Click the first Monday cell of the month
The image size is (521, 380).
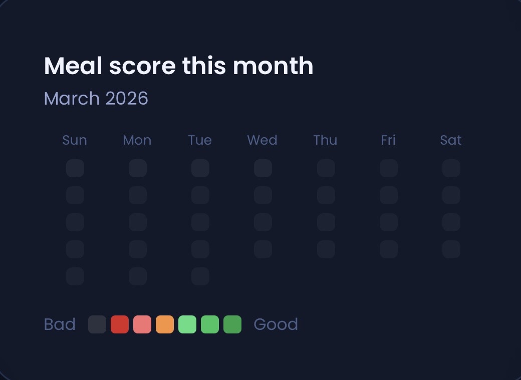138,168
